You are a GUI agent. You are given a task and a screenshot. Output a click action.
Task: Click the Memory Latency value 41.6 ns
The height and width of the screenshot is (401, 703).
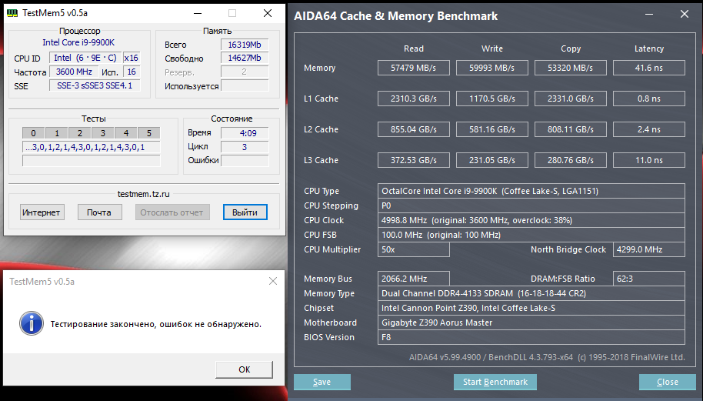click(648, 68)
